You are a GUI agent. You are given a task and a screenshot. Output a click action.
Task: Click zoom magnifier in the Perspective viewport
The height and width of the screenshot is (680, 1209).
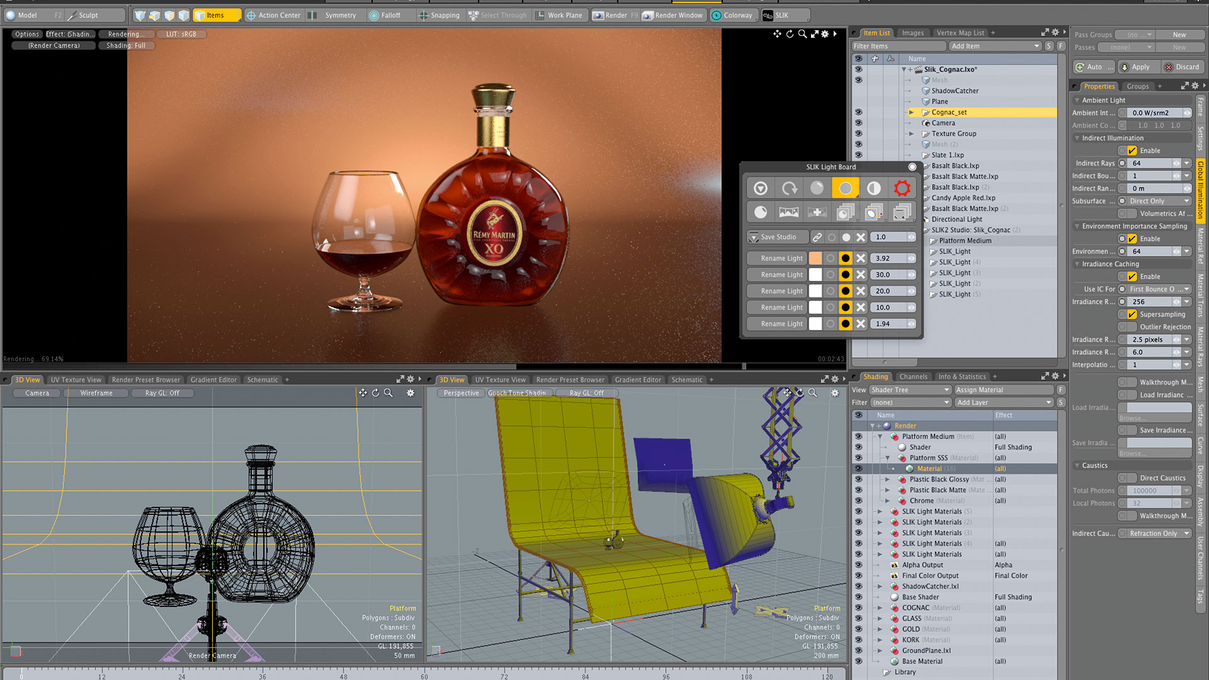pyautogui.click(x=813, y=393)
